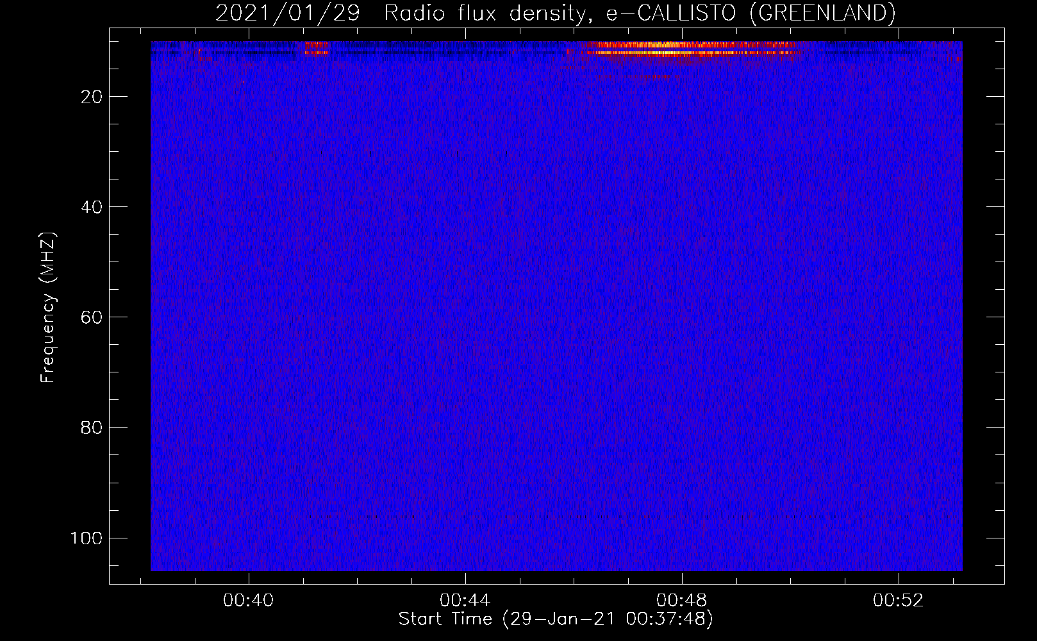The width and height of the screenshot is (1037, 641).
Task: Click the small red burst near 00:41
Action: (x=317, y=47)
